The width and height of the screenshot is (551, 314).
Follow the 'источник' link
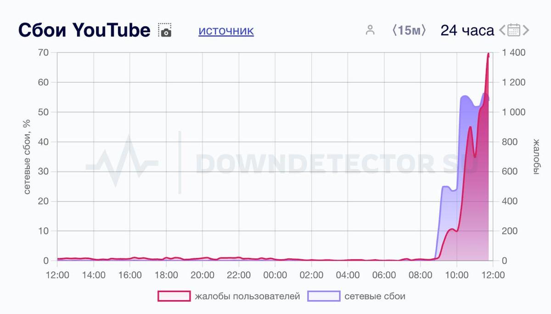point(226,31)
